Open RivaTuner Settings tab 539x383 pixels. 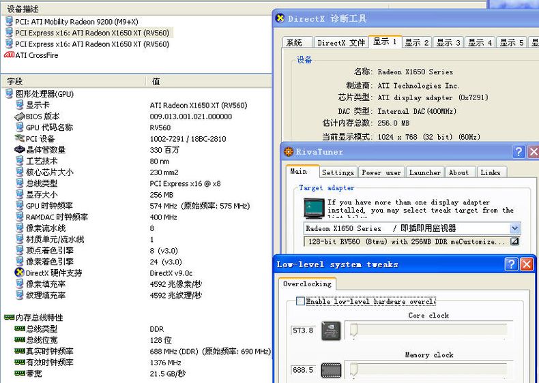coord(338,172)
